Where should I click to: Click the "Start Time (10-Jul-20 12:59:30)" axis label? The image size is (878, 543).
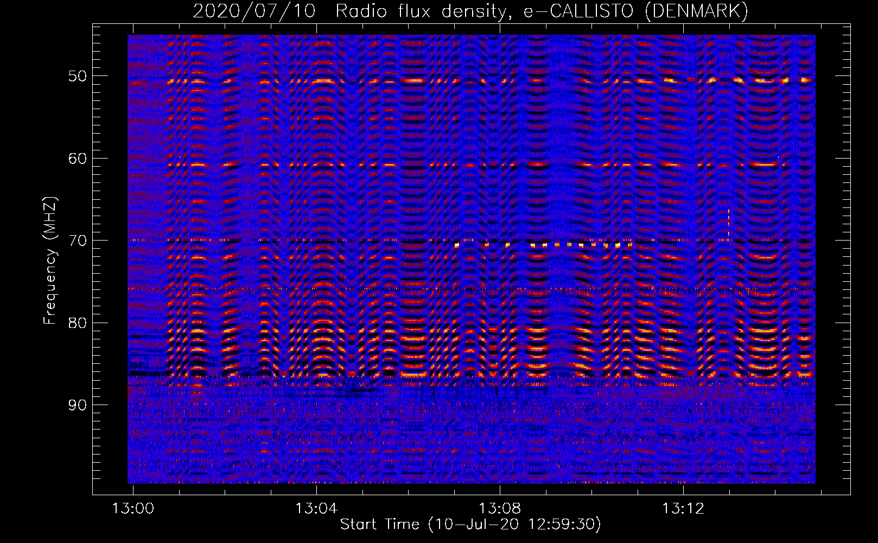pyautogui.click(x=470, y=525)
